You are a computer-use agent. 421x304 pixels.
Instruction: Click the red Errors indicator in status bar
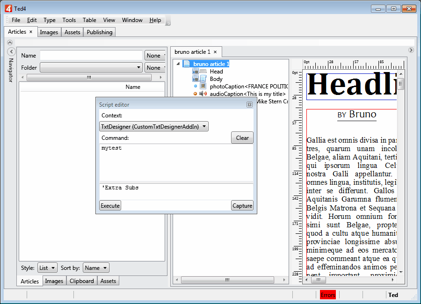[328, 295]
